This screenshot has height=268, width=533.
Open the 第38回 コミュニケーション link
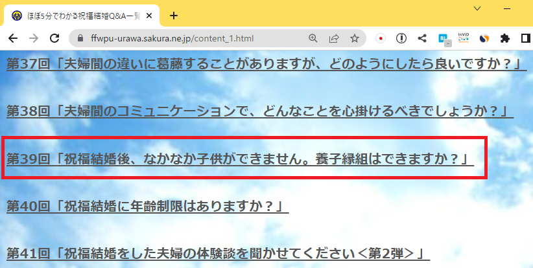260,111
